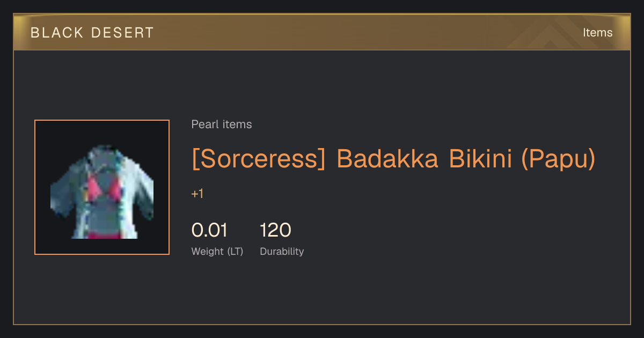This screenshot has width=644, height=338.
Task: Click the Badakka Bikini item icon
Action: pos(102,192)
